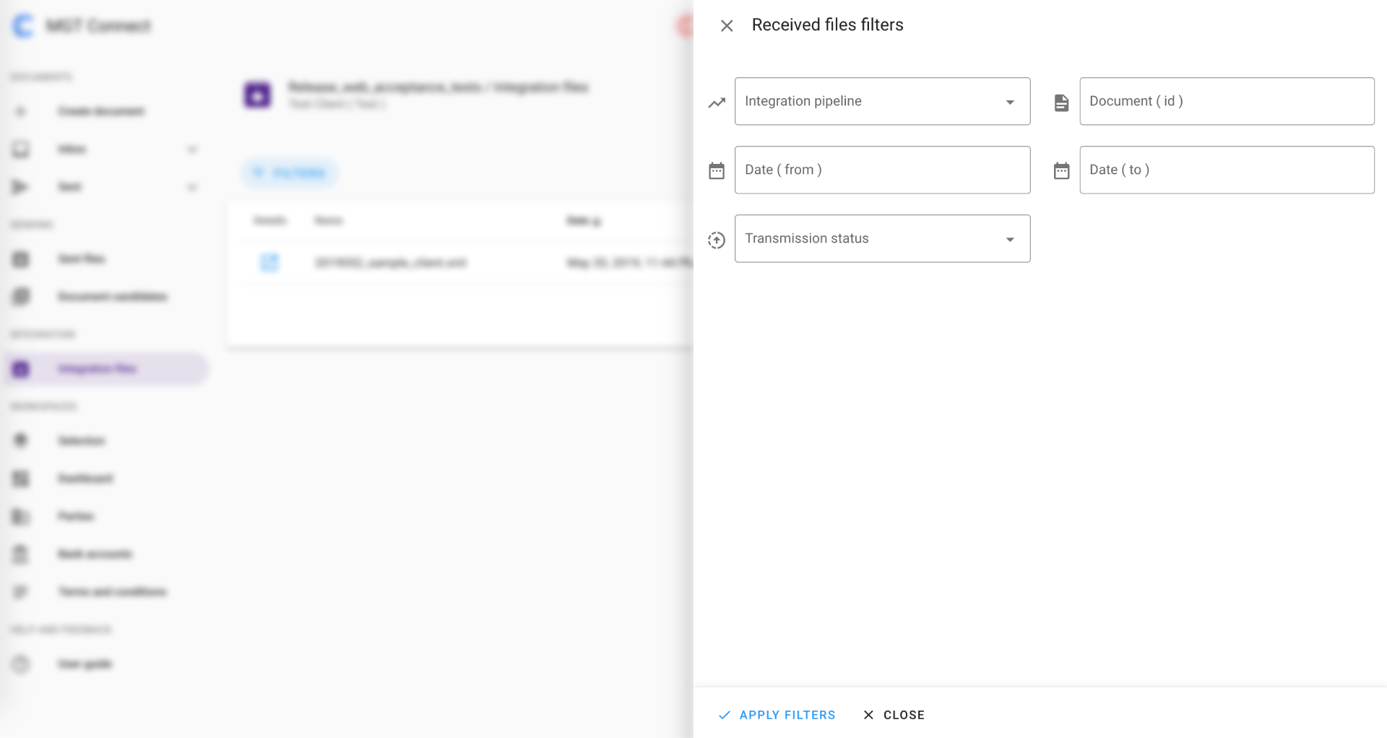
Task: Click the arrow in the Integration pipeline field
Action: (x=1010, y=103)
